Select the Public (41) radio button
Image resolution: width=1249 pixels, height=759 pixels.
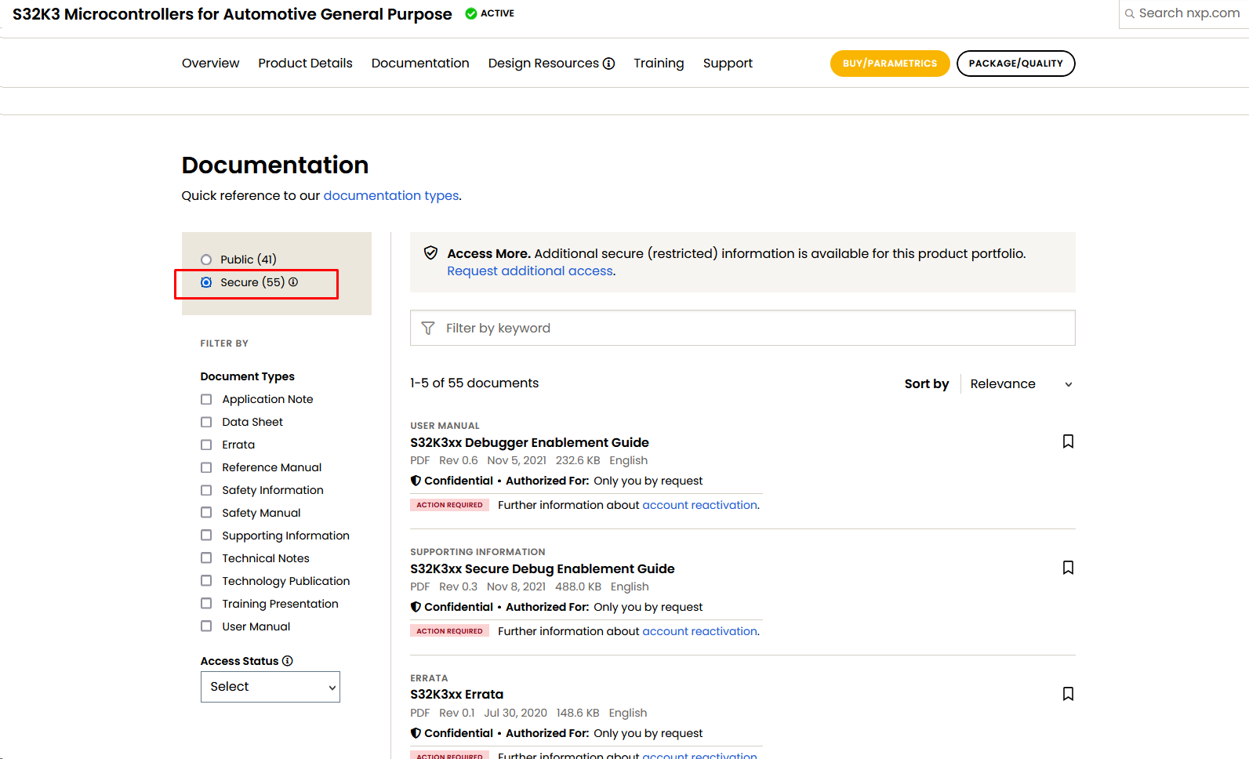click(206, 260)
